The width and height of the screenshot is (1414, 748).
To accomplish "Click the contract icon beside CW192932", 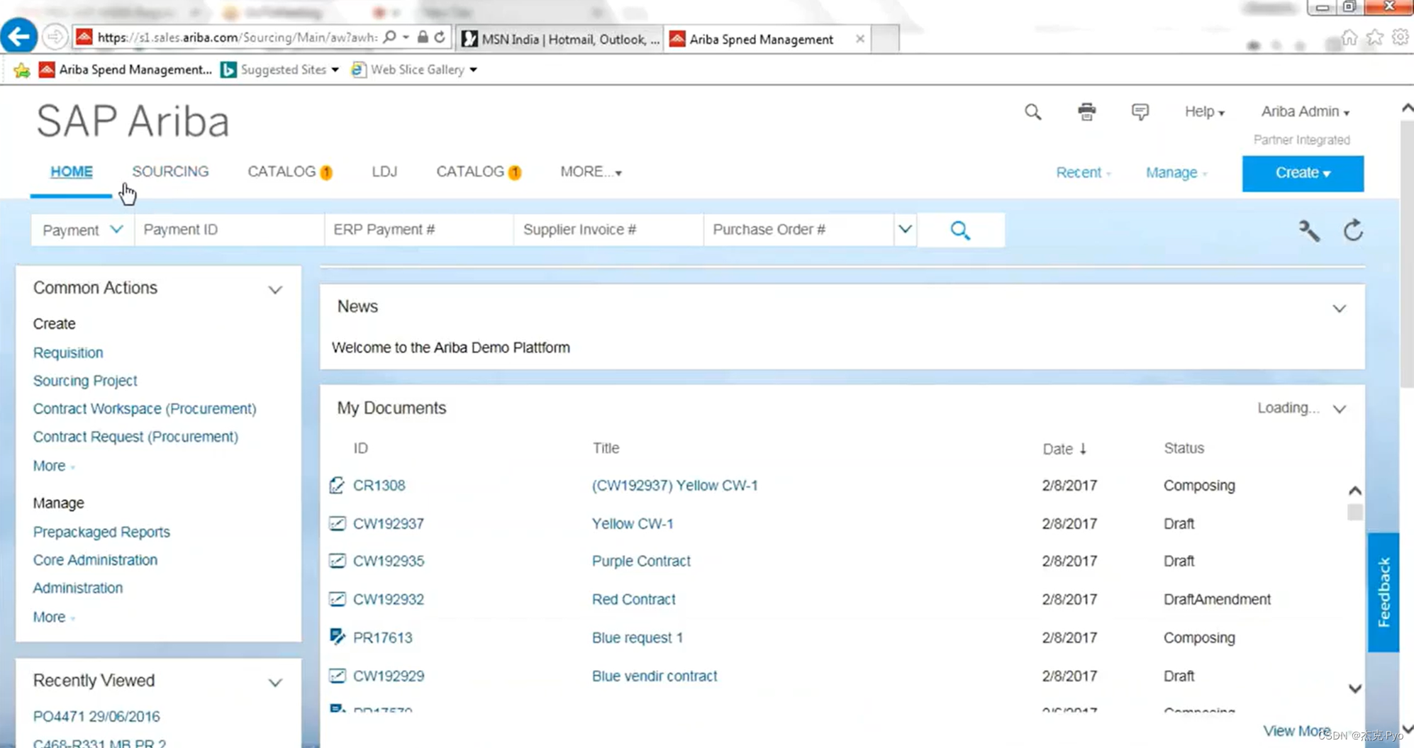I will click(337, 600).
